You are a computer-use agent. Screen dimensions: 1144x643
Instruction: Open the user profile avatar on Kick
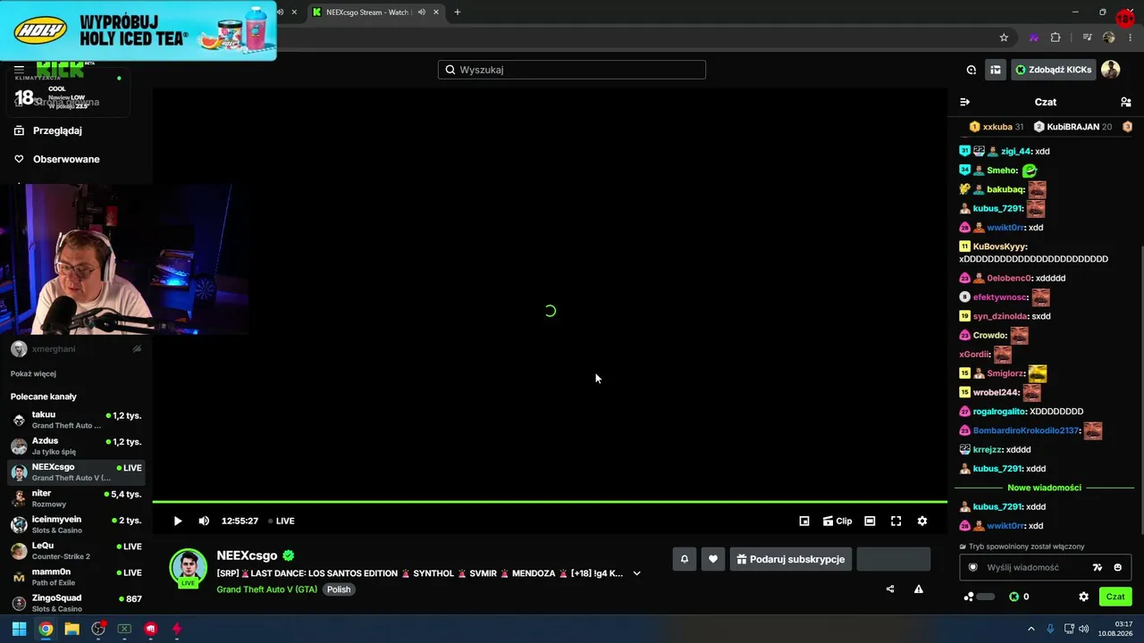(1111, 70)
